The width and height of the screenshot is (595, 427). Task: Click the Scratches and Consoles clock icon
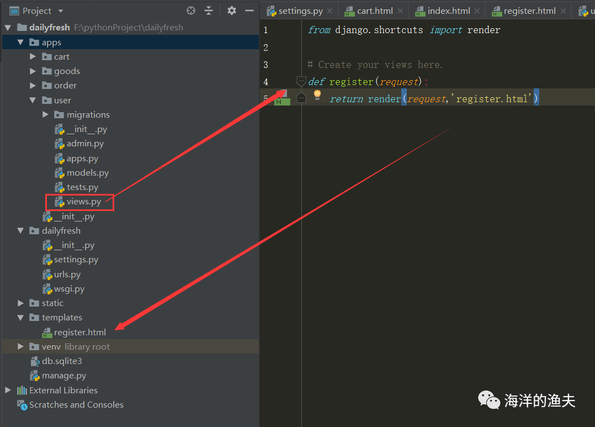(x=22, y=405)
